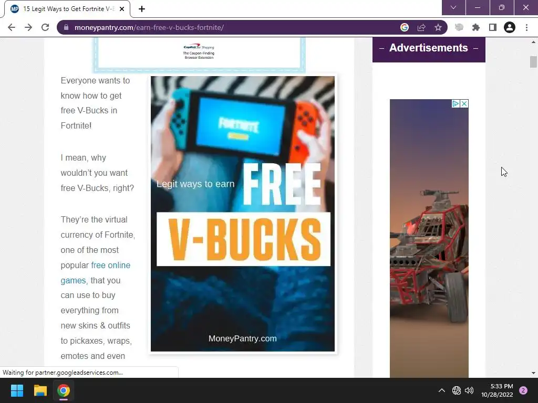The height and width of the screenshot is (403, 538).
Task: Open the tab search dropdown
Action: click(x=453, y=7)
